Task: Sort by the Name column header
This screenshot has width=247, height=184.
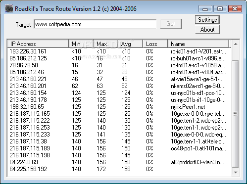Action: 198,44
